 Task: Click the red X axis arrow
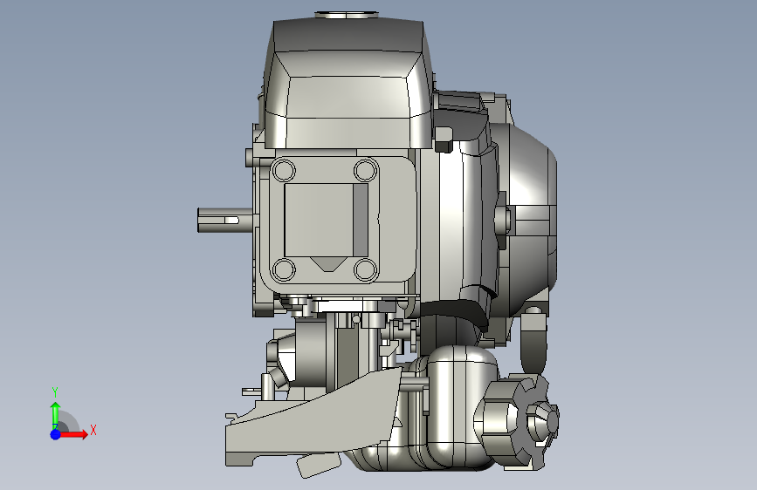click(74, 434)
